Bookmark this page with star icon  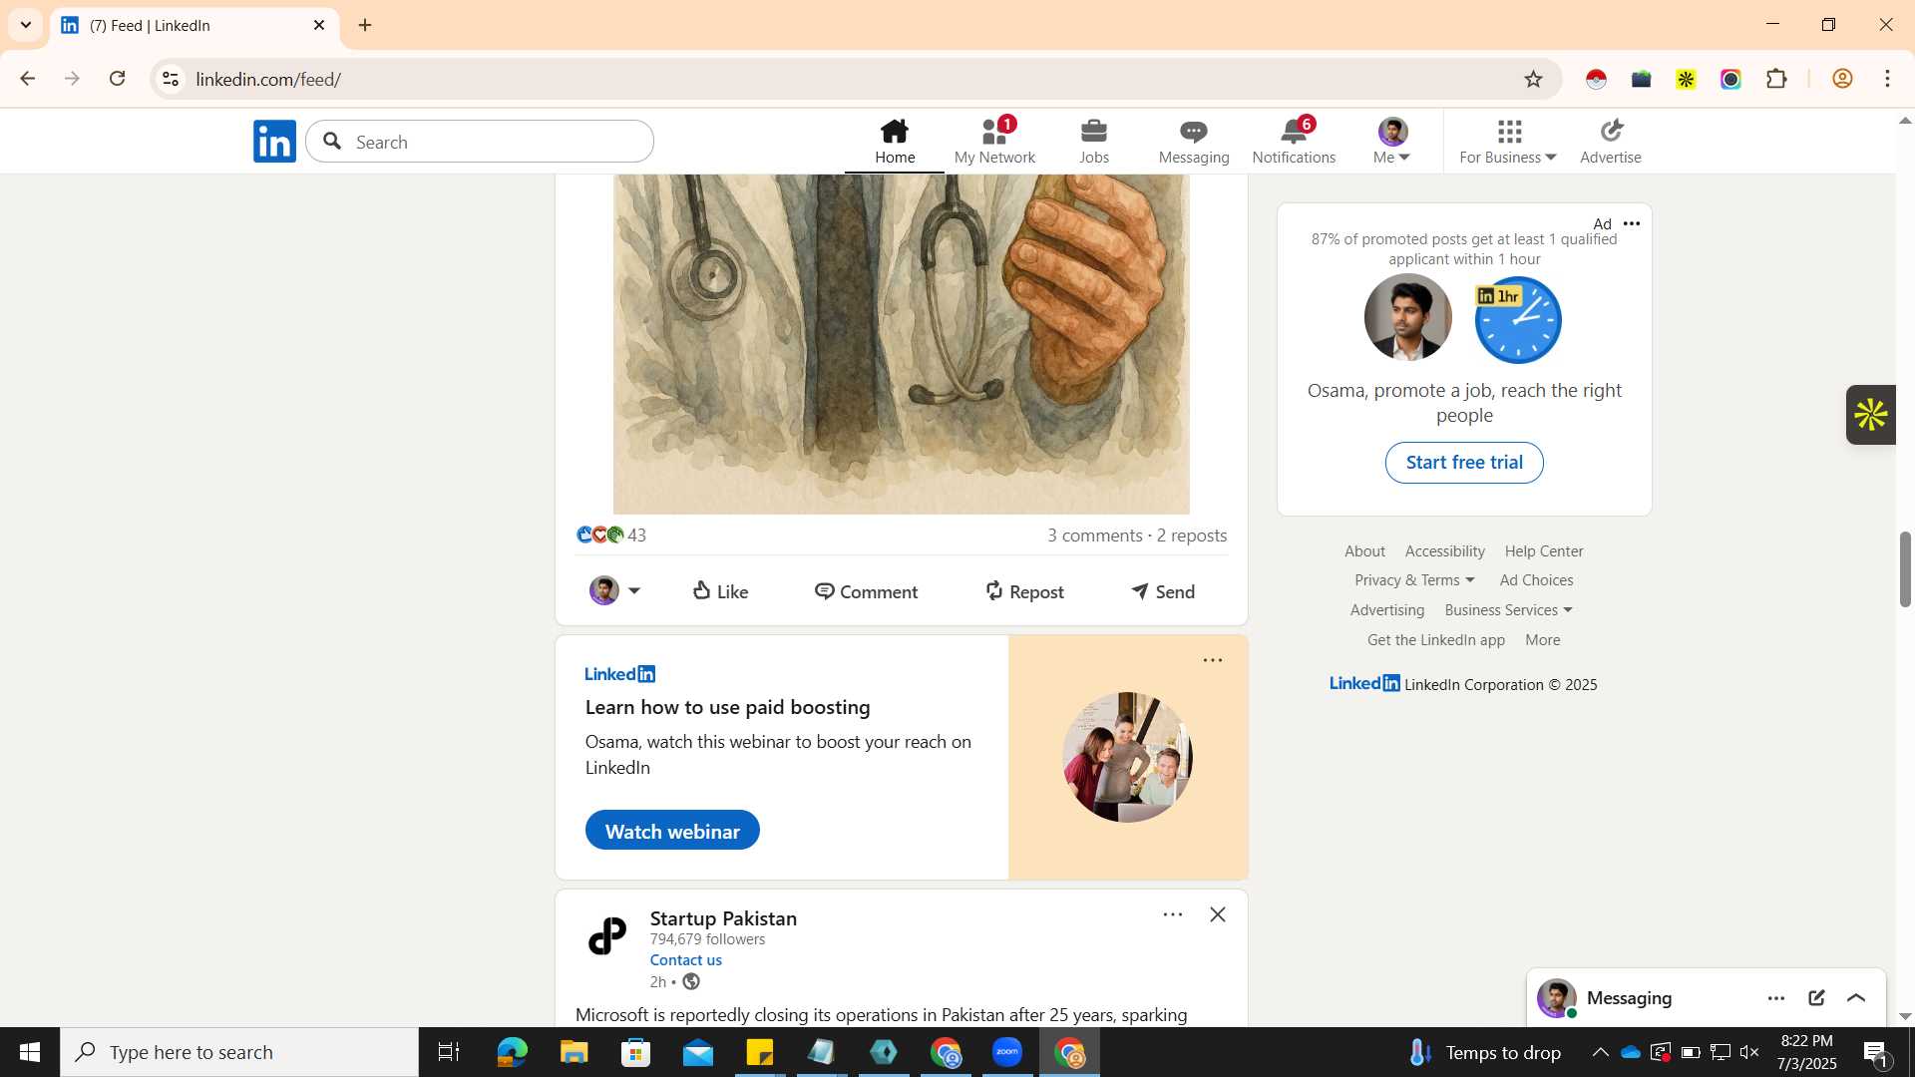[x=1534, y=79]
